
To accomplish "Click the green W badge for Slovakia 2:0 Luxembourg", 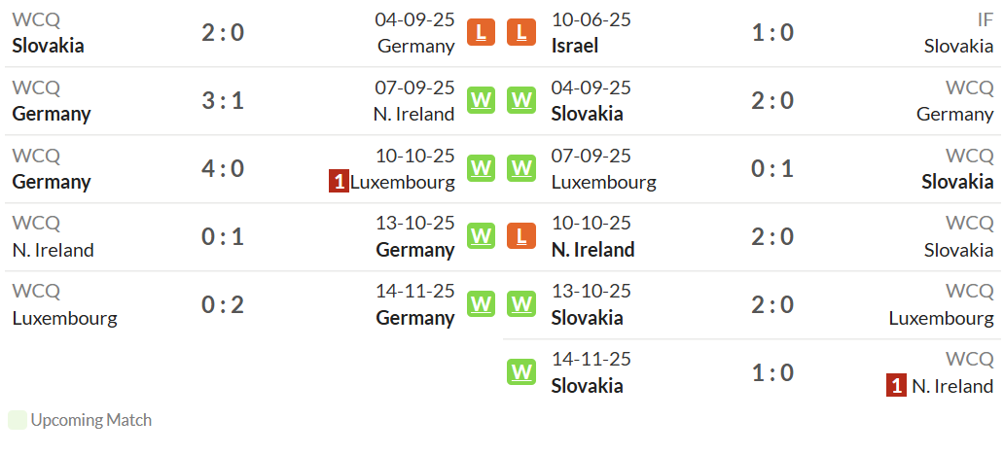I will pyautogui.click(x=521, y=304).
